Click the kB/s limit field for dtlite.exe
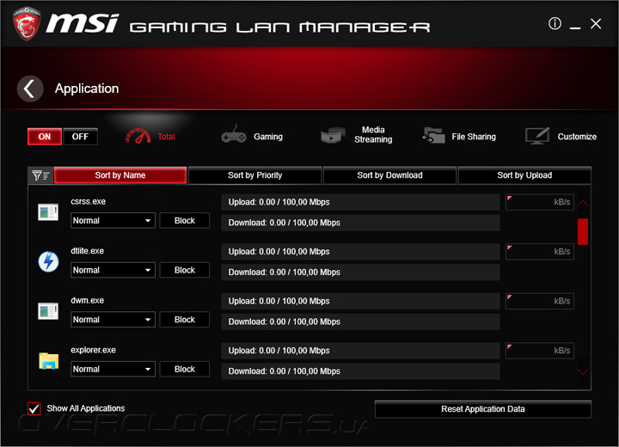Viewport: 619px width, 447px height. click(x=540, y=252)
